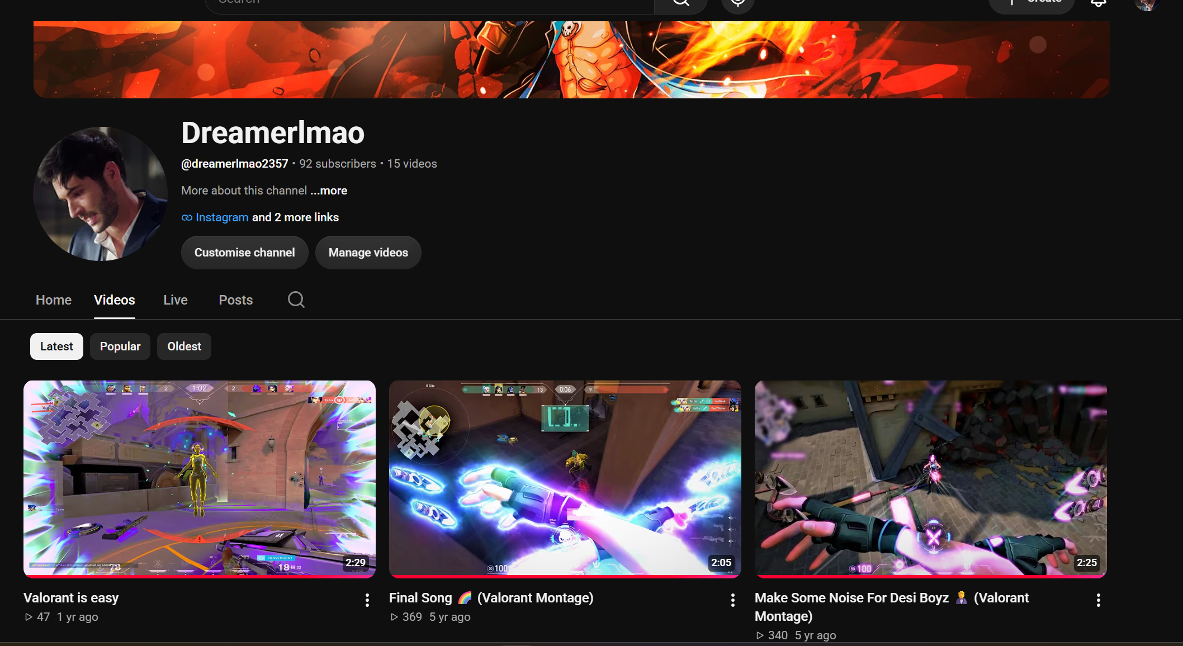Image resolution: width=1183 pixels, height=646 pixels.
Task: Click the channel banner image
Action: (x=572, y=60)
